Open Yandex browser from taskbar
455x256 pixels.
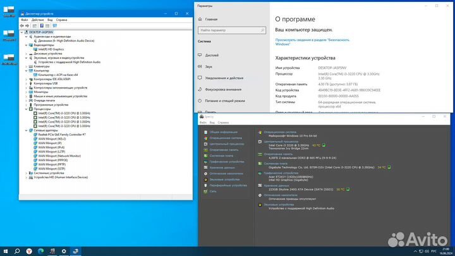[28, 251]
